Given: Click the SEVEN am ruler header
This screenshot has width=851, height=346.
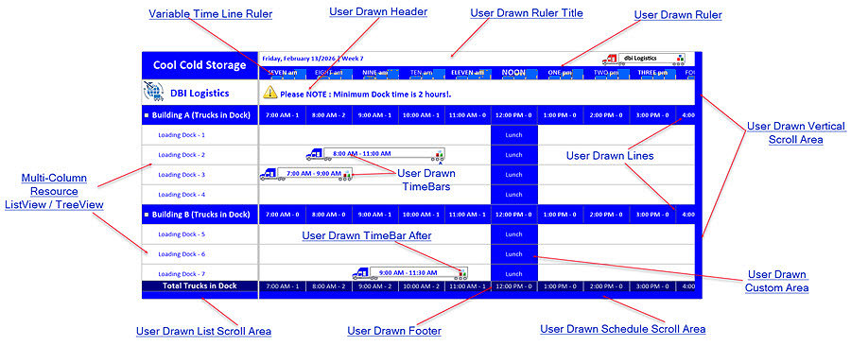Looking at the screenshot, I should [x=282, y=73].
